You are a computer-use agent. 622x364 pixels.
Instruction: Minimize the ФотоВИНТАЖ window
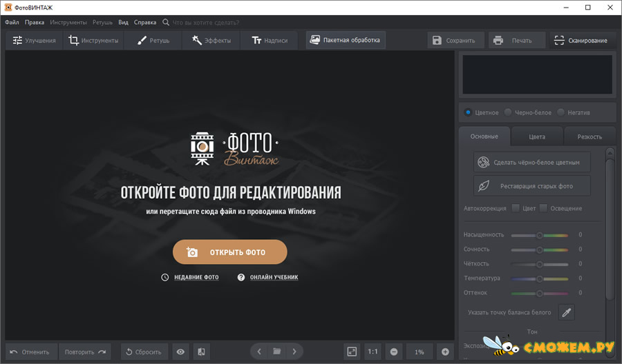click(x=566, y=8)
